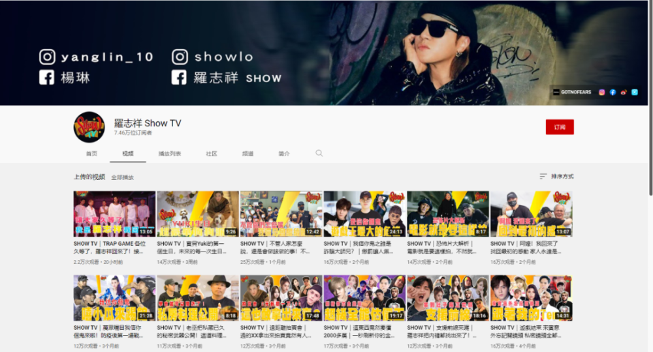Viewport: 653px width, 352px height.
Task: Switch to the 简介 tab
Action: coord(284,153)
